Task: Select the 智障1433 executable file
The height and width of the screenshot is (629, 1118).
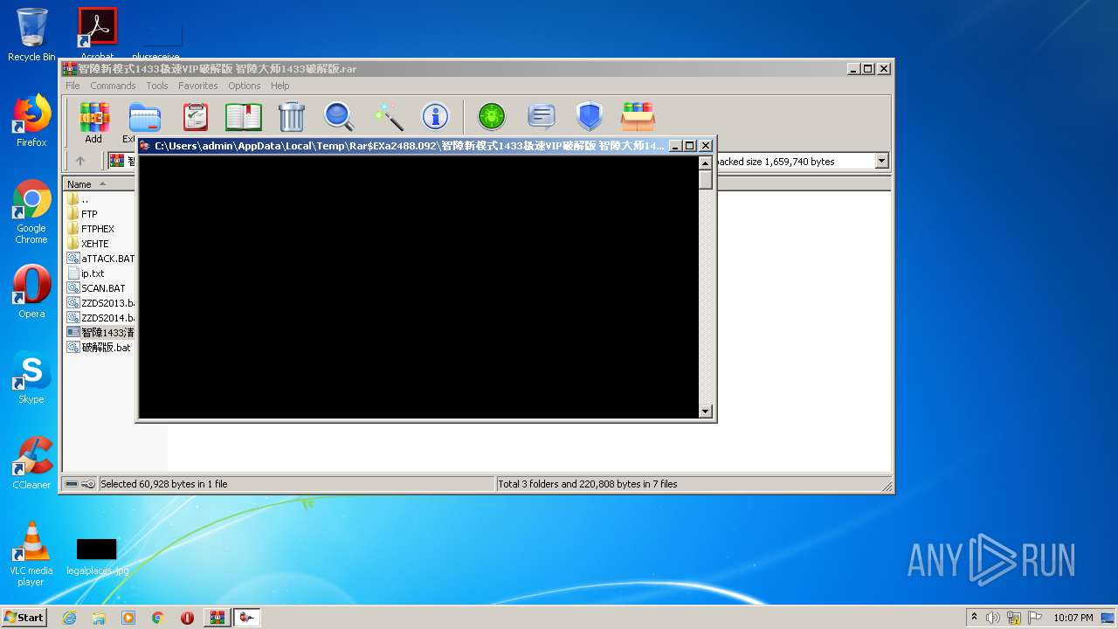Action: pyautogui.click(x=100, y=333)
